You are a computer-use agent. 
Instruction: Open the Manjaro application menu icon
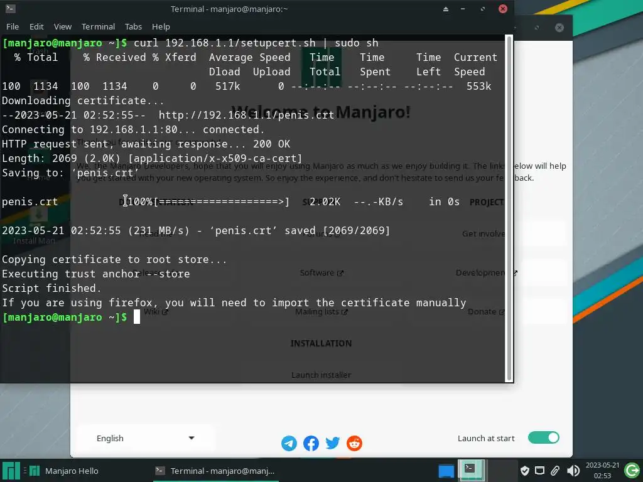[x=11, y=471]
